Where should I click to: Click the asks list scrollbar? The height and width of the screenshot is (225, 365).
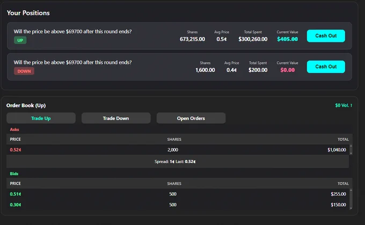[351, 149]
